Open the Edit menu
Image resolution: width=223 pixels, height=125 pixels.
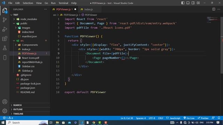click(17, 3)
